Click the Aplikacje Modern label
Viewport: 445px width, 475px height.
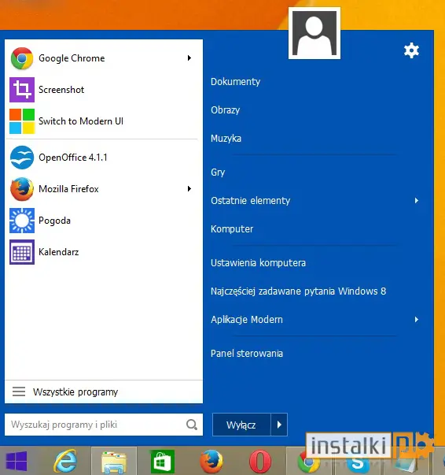[247, 320]
